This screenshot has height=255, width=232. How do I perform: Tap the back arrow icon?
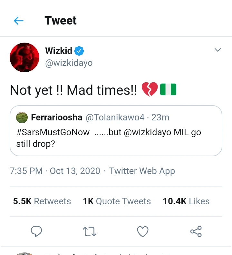[19, 21]
